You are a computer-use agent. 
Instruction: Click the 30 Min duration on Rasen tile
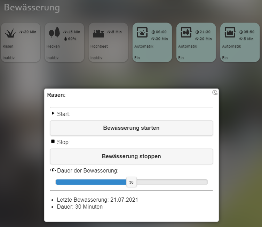click(30, 32)
